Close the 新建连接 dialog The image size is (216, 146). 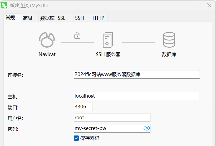click(209, 6)
